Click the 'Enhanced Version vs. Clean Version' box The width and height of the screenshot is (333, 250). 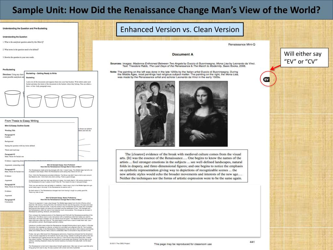coord(180,29)
